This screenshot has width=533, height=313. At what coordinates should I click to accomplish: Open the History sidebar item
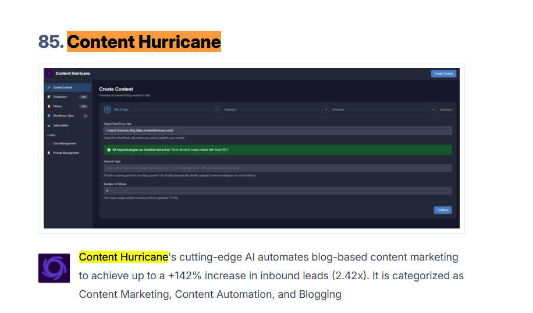coord(67,106)
